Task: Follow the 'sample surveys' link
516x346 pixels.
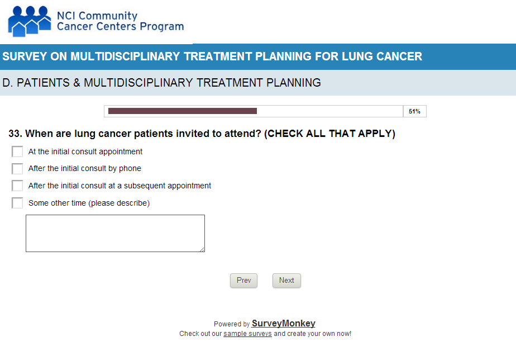Action: click(247, 334)
